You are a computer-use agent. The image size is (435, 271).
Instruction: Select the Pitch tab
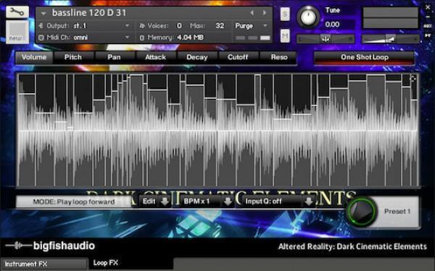[x=73, y=57]
